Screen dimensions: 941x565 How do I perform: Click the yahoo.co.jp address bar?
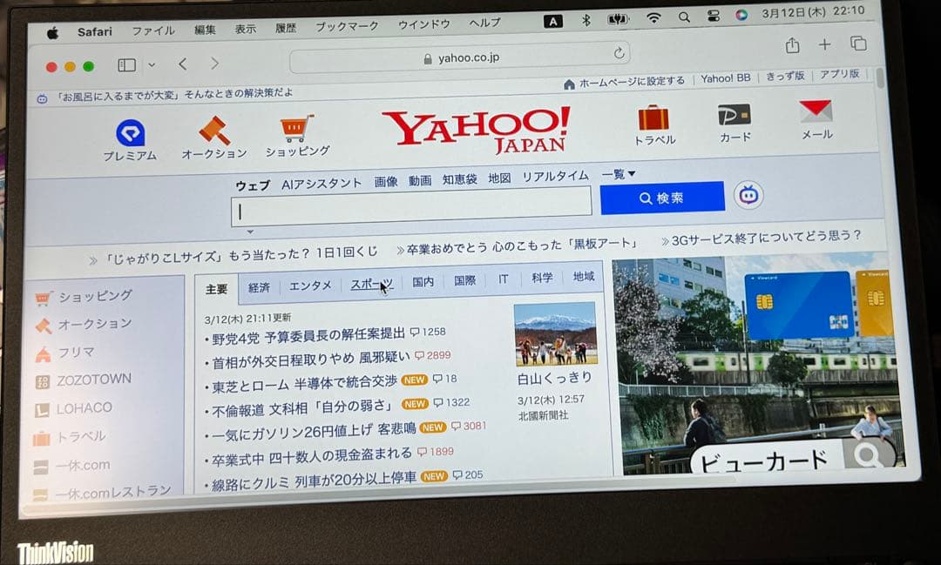coord(460,59)
